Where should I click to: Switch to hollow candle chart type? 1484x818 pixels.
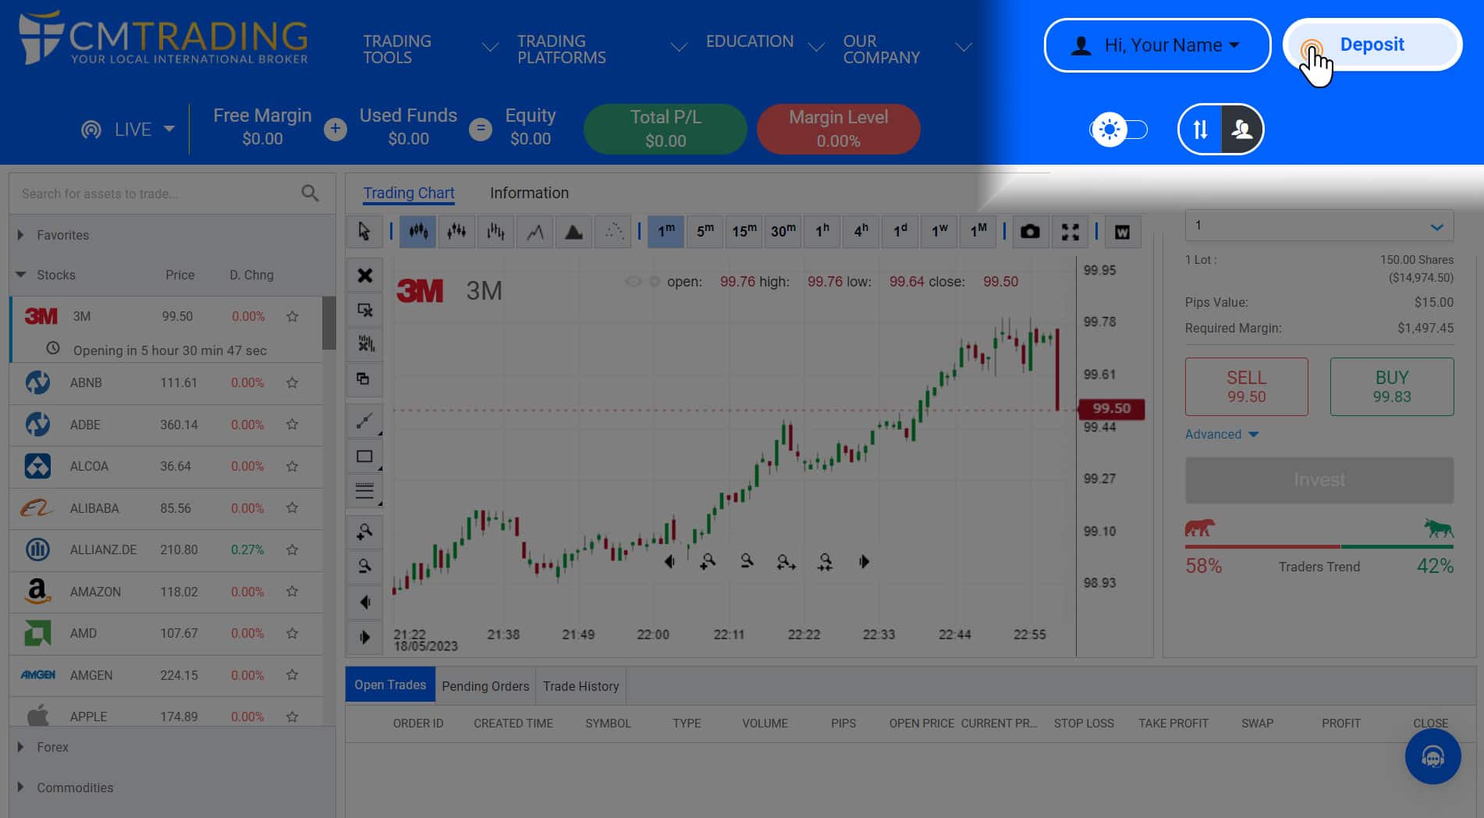pyautogui.click(x=456, y=232)
